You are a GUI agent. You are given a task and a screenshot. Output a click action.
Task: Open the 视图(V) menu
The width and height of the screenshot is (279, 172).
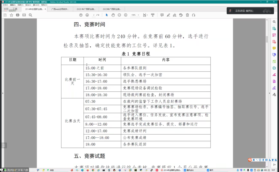pos(20,5)
